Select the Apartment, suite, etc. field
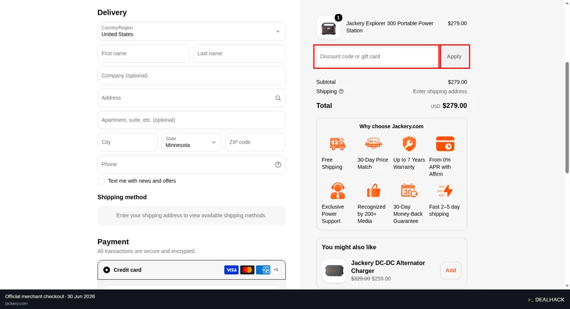This screenshot has width=570, height=309. click(x=192, y=120)
